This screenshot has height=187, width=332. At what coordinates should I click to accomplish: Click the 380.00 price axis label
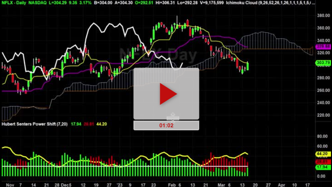(x=323, y=15)
